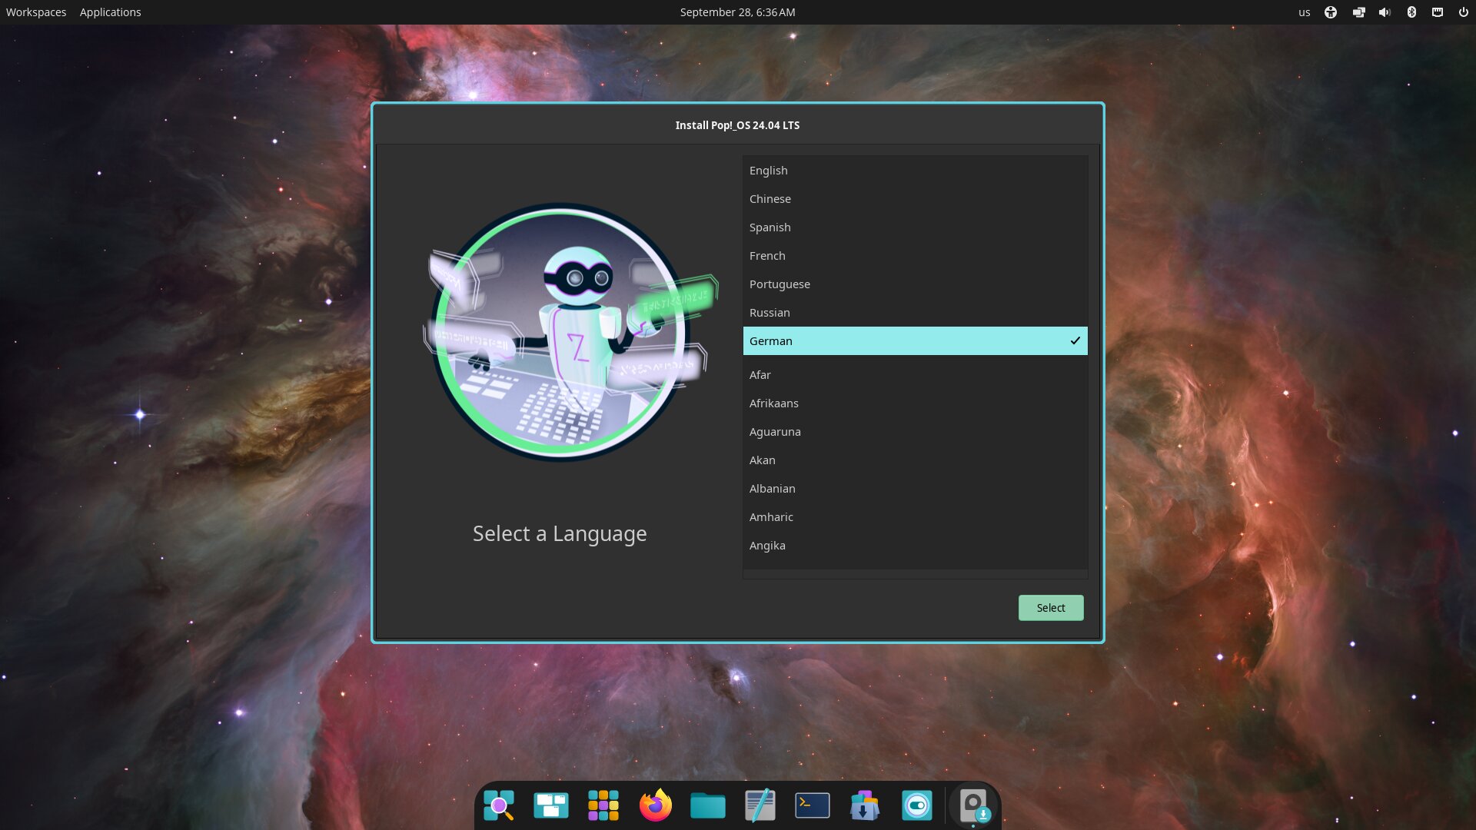Click the highlighted German language row
Image resolution: width=1476 pixels, height=830 pixels.
(x=916, y=341)
